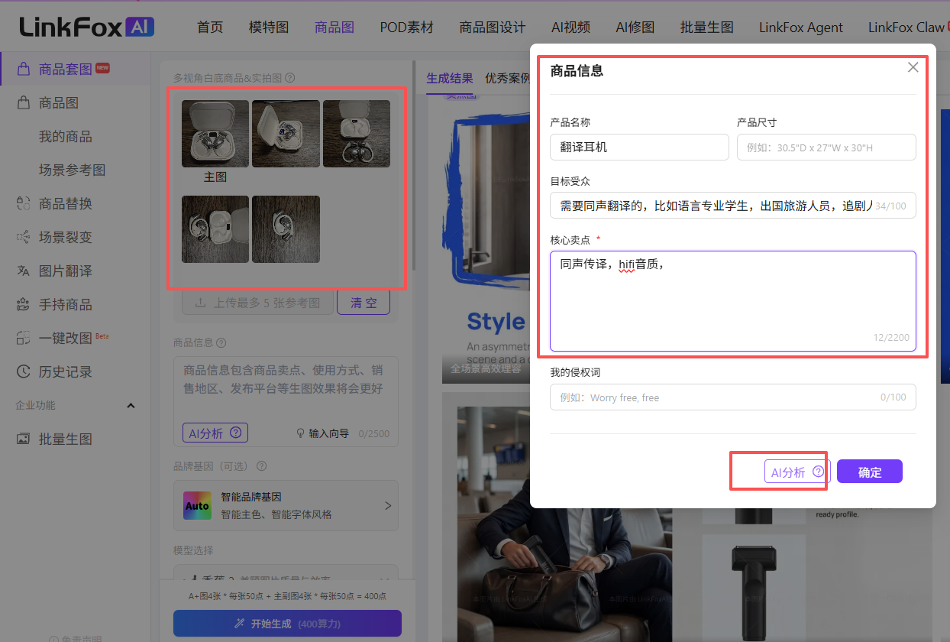Screen dimensions: 950x642
Task: Switch to the 模特图 top menu
Action: [269, 28]
